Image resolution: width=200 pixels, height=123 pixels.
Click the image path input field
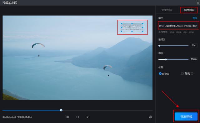coord(178,26)
